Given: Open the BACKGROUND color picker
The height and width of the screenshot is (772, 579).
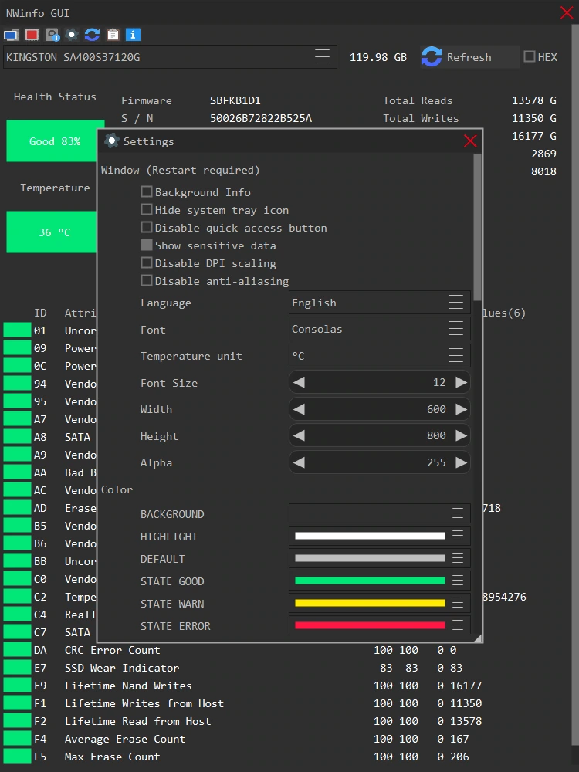Looking at the screenshot, I should pyautogui.click(x=379, y=513).
